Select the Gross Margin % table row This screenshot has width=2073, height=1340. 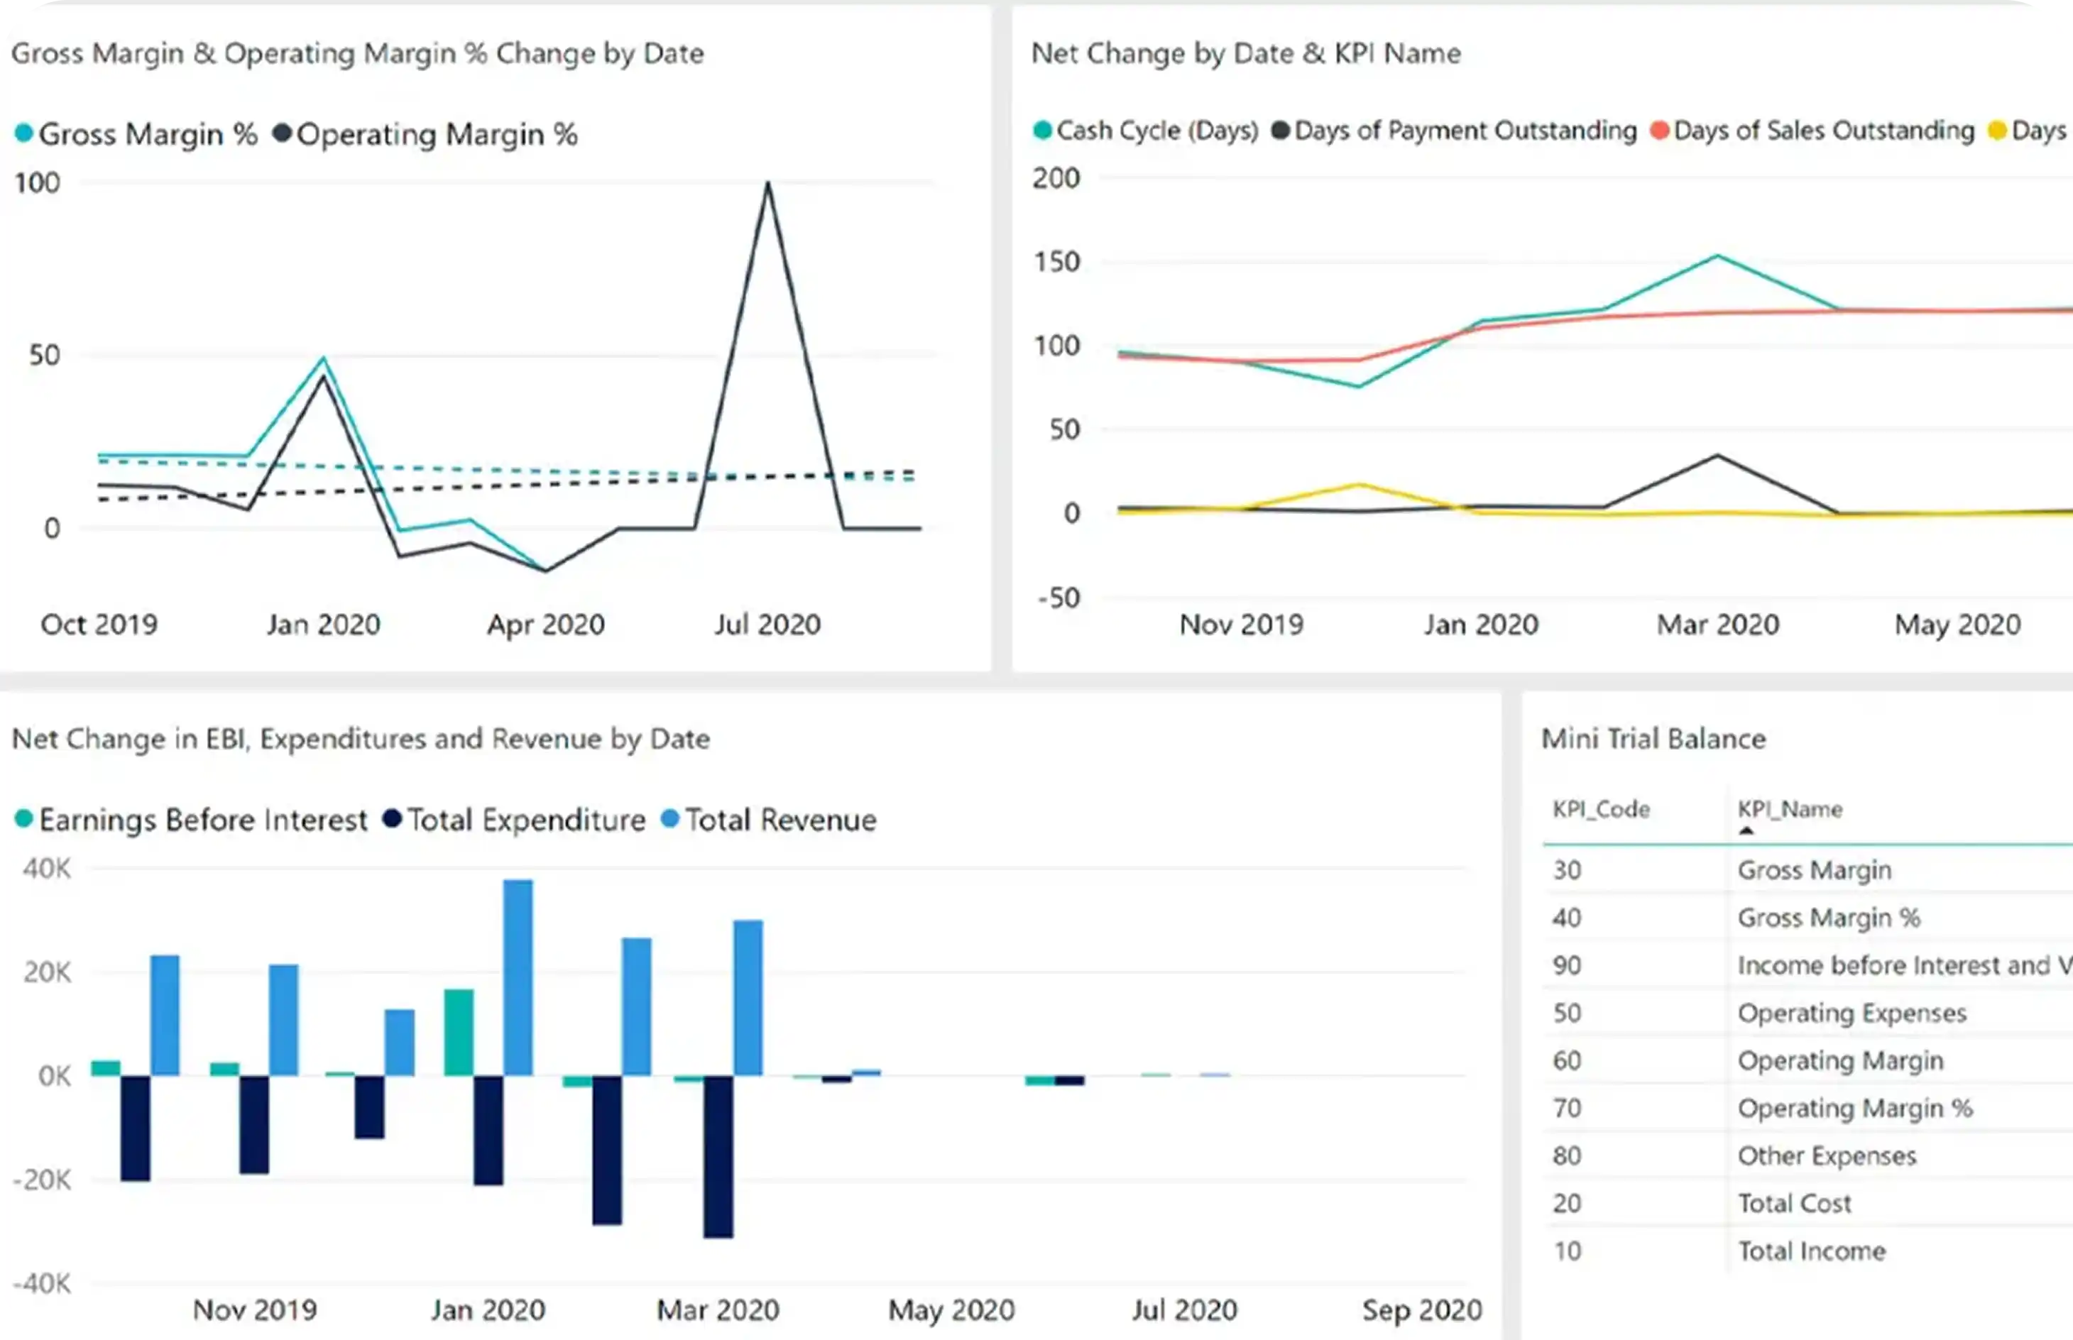point(1827,917)
